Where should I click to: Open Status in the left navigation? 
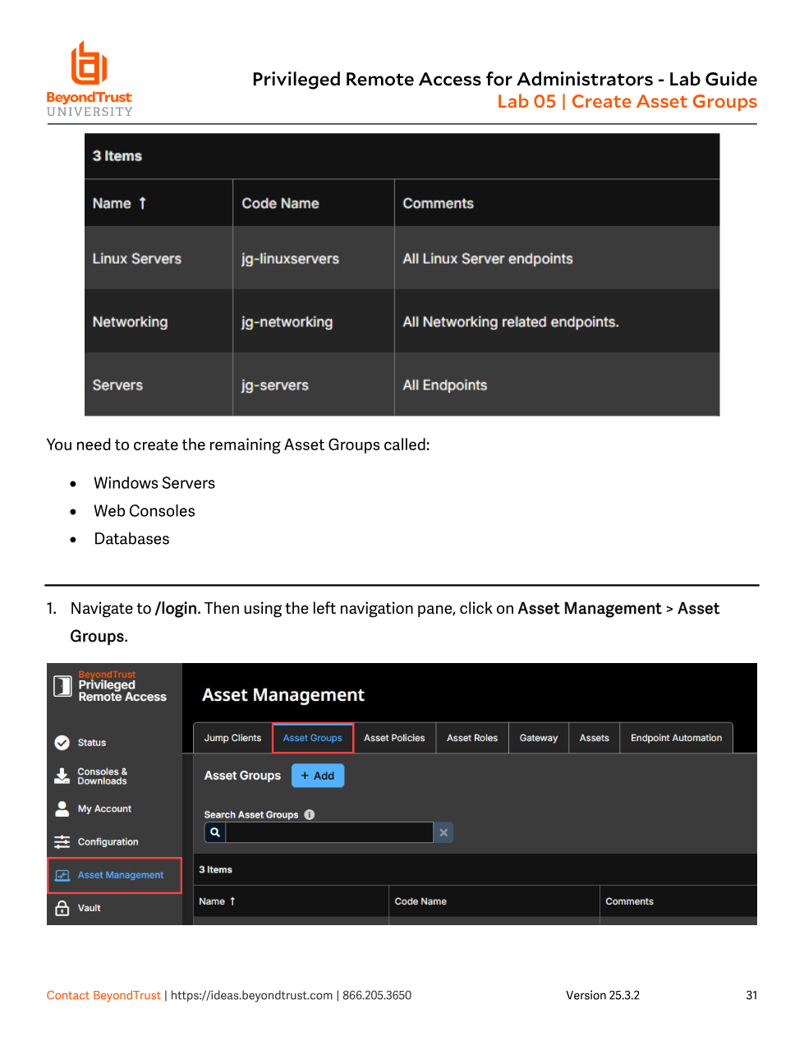click(92, 743)
